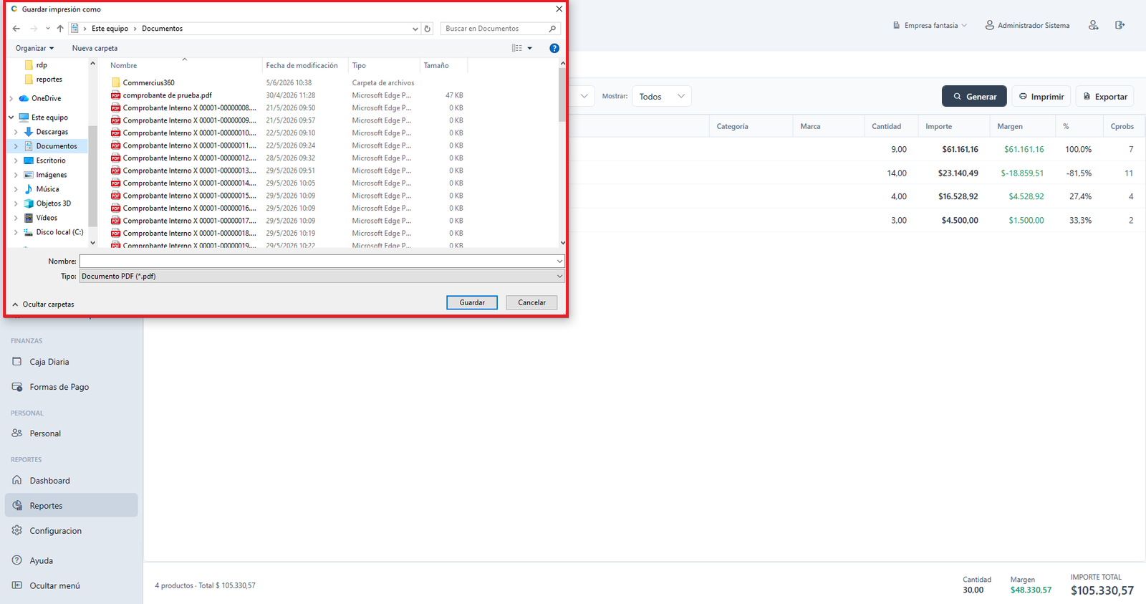Open the Tipo Documento PDF dropdown

coord(322,276)
